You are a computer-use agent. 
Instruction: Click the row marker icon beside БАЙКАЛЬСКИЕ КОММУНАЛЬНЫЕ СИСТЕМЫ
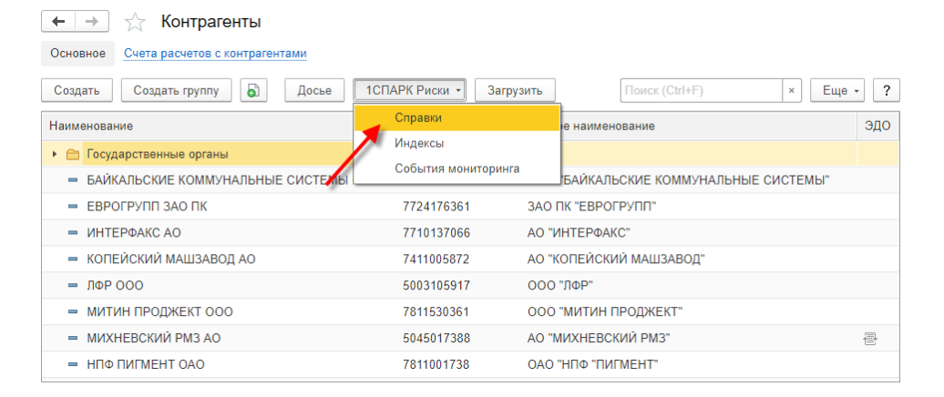[73, 180]
